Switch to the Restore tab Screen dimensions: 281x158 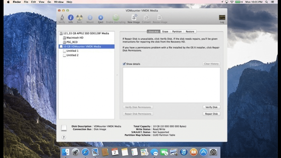(190, 32)
